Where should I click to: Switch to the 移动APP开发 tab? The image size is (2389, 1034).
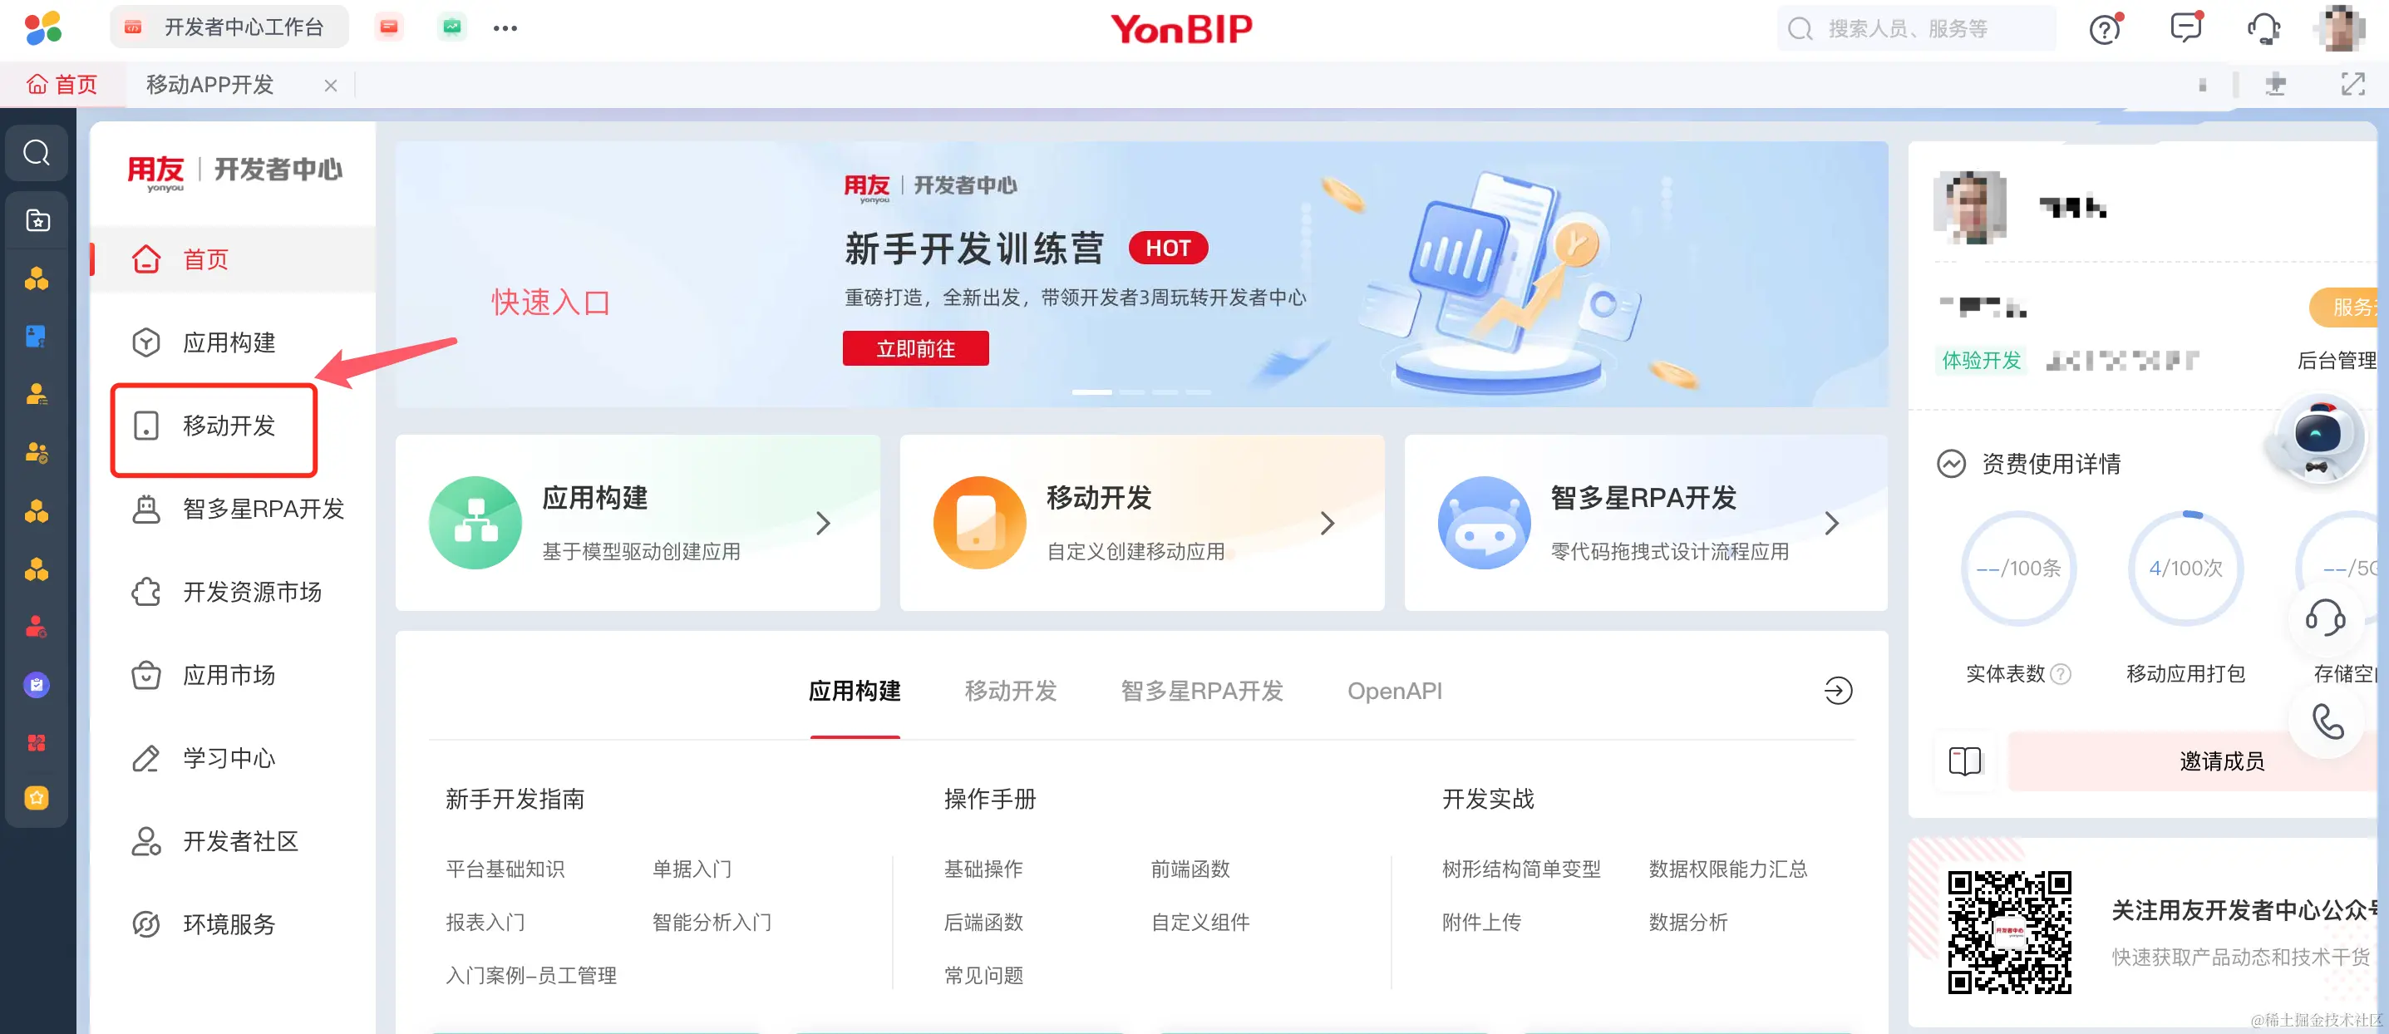pyautogui.click(x=210, y=85)
